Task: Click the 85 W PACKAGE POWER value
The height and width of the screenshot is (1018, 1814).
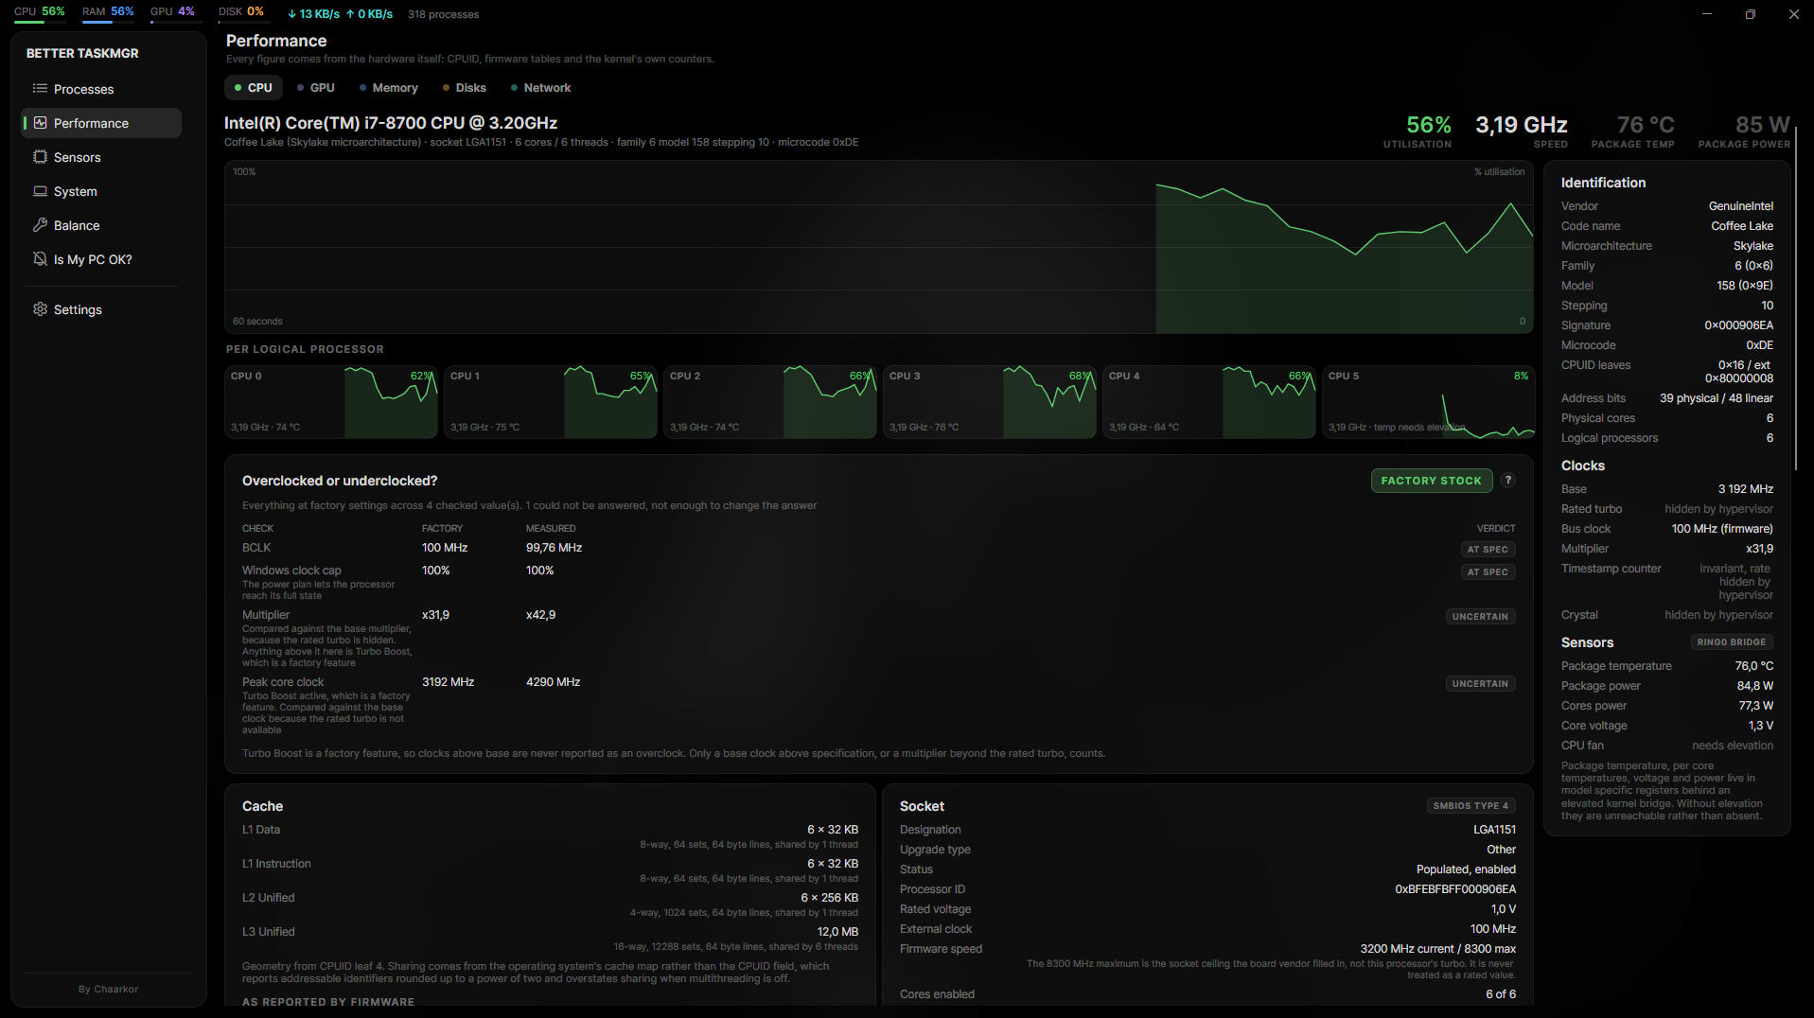Action: (x=1762, y=125)
